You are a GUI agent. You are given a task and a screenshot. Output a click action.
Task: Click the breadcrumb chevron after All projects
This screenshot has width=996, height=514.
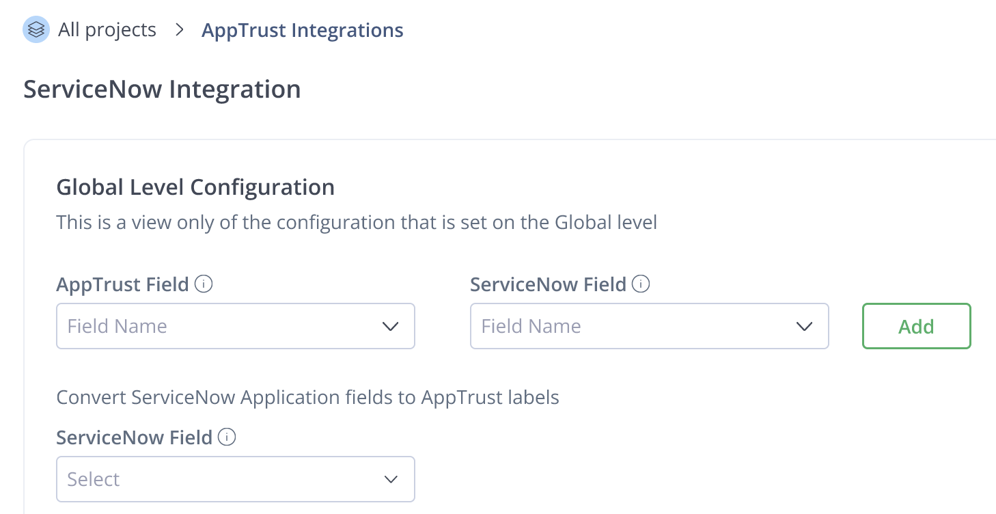180,30
